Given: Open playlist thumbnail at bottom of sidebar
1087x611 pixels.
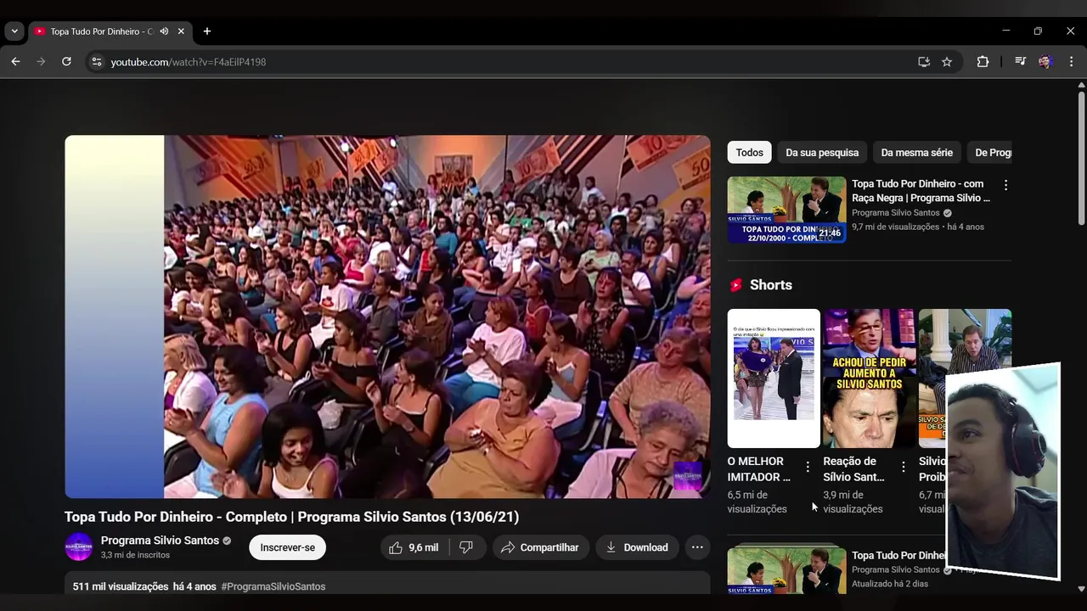Looking at the screenshot, I should click(787, 569).
